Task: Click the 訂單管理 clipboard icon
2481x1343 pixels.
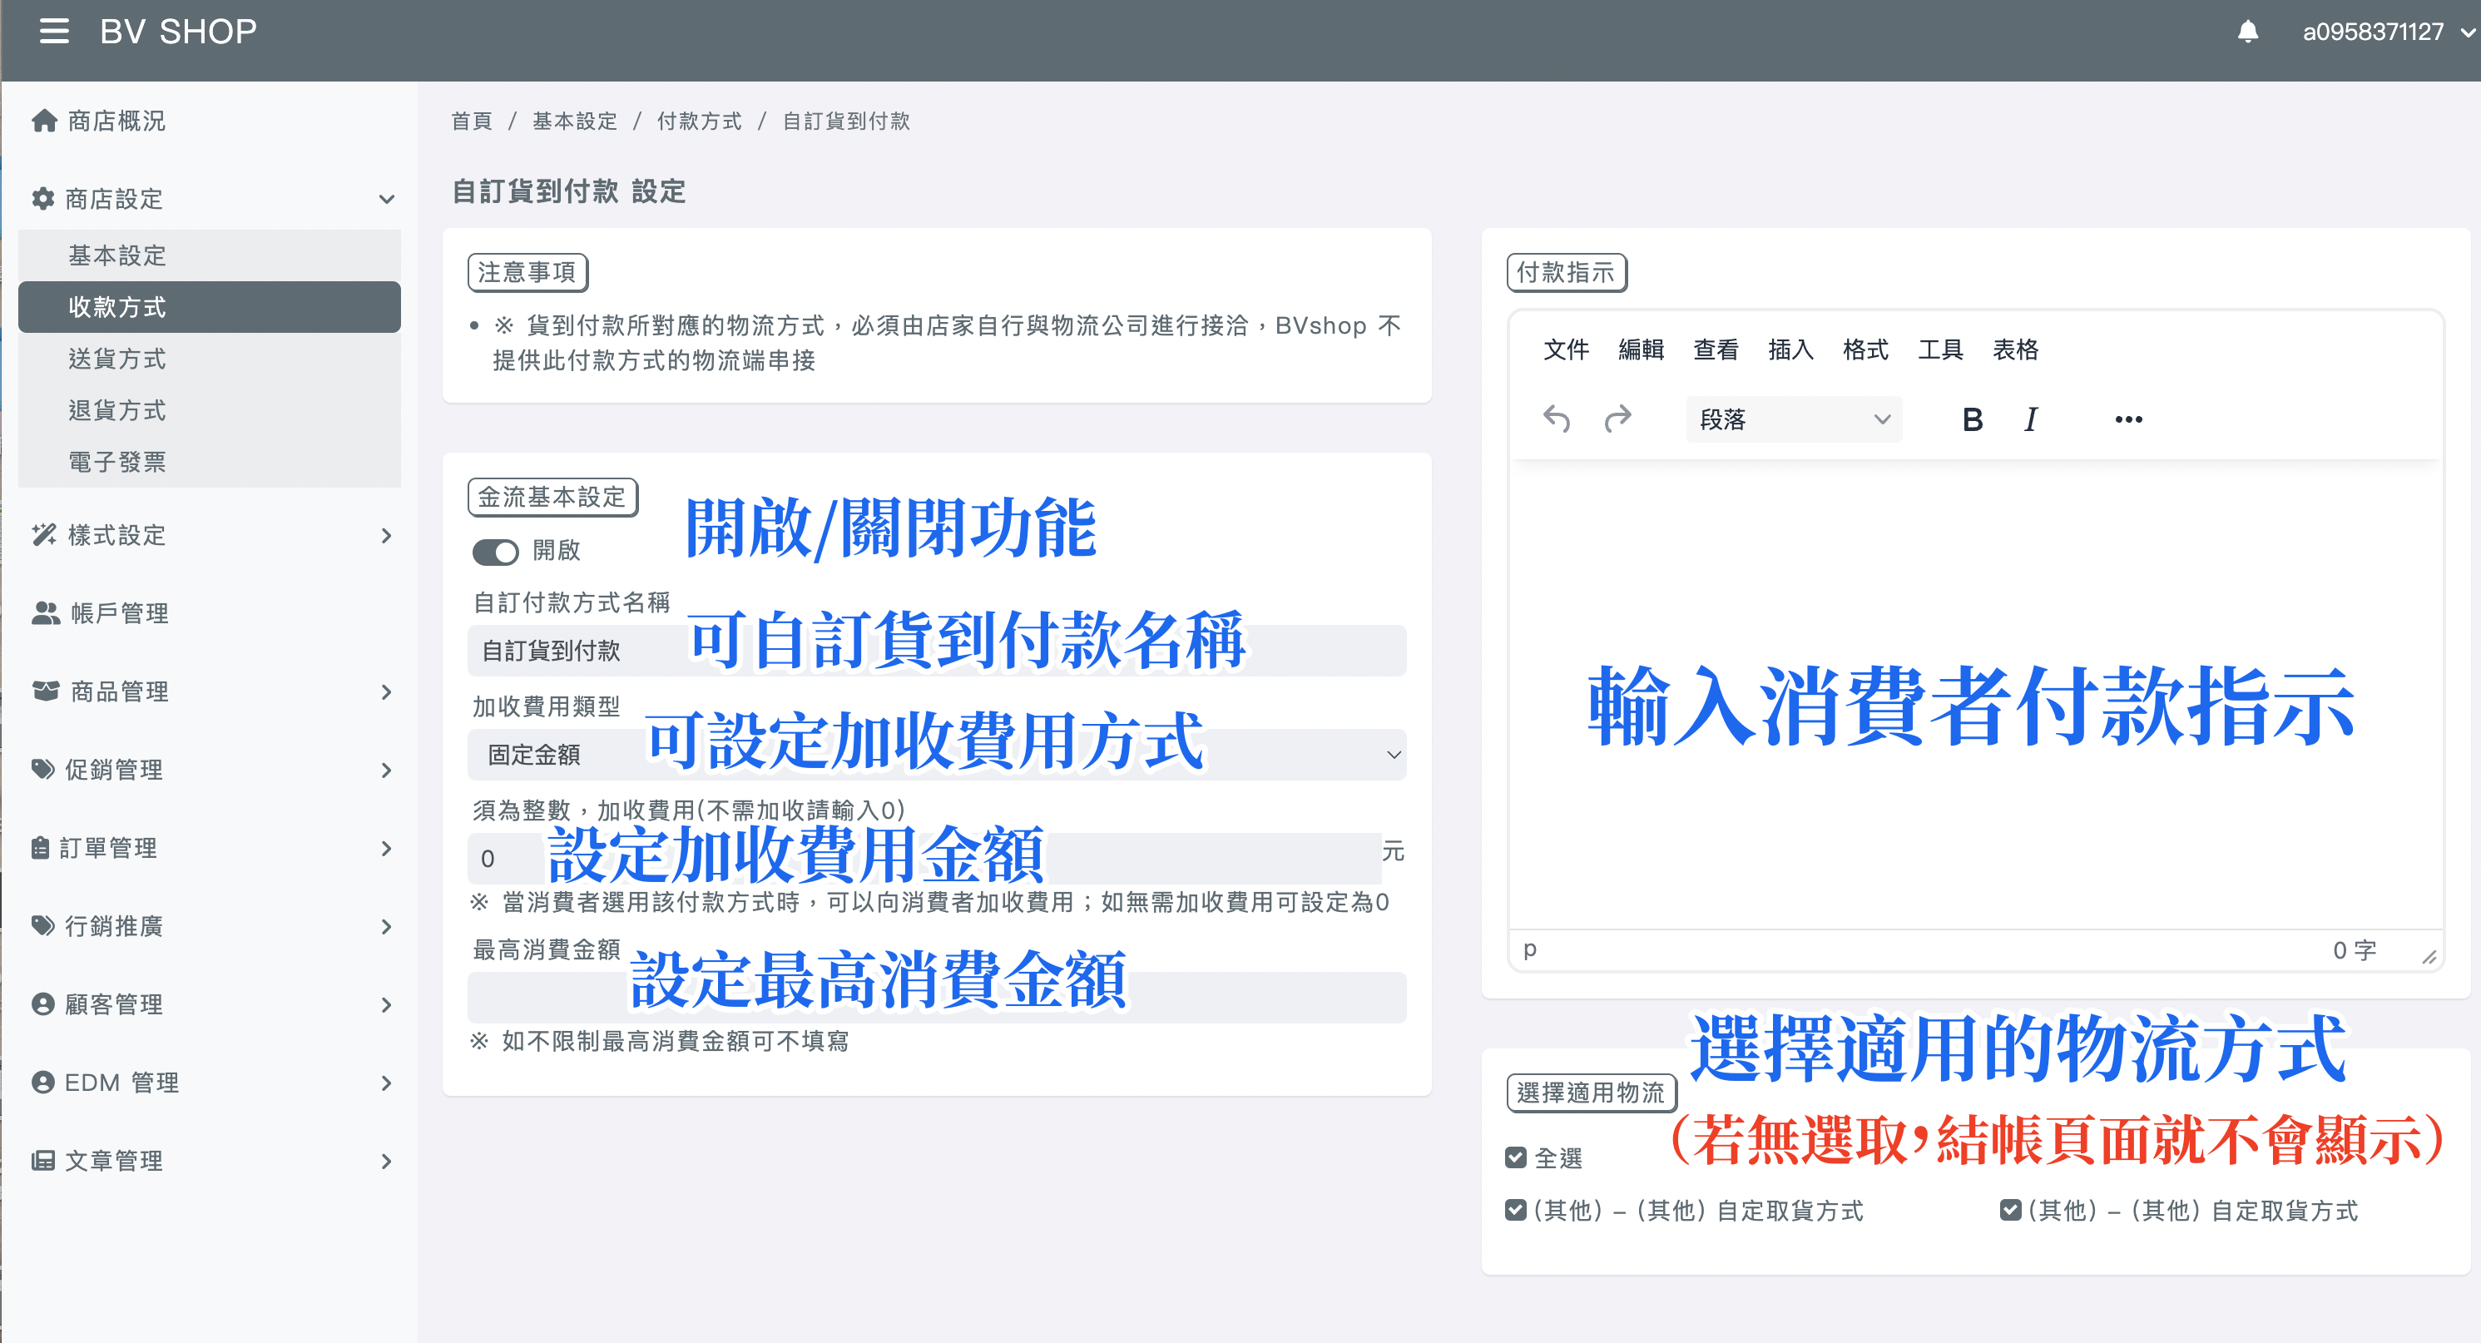Action: pos(39,848)
